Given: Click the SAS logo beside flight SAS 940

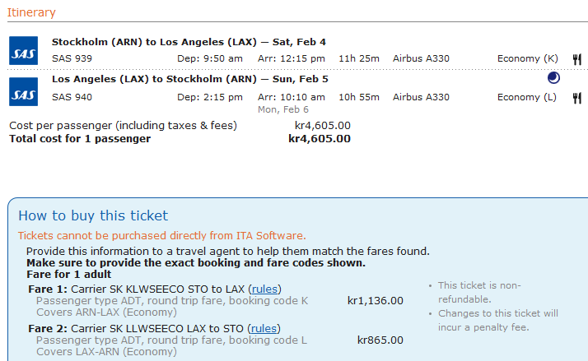Looking at the screenshot, I should pos(23,90).
